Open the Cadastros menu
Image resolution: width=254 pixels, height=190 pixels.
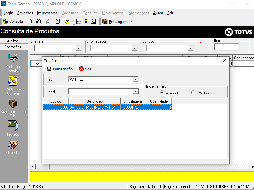(x=70, y=13)
